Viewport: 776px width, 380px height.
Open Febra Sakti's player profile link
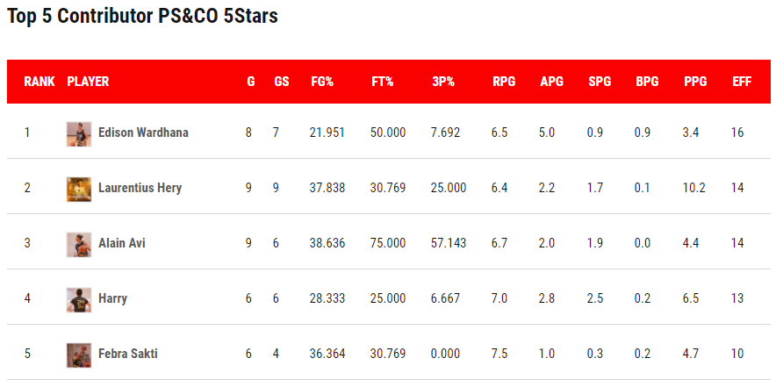pos(128,355)
